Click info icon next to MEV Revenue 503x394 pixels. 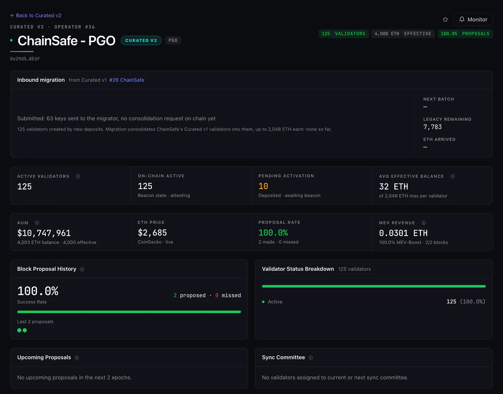click(424, 223)
